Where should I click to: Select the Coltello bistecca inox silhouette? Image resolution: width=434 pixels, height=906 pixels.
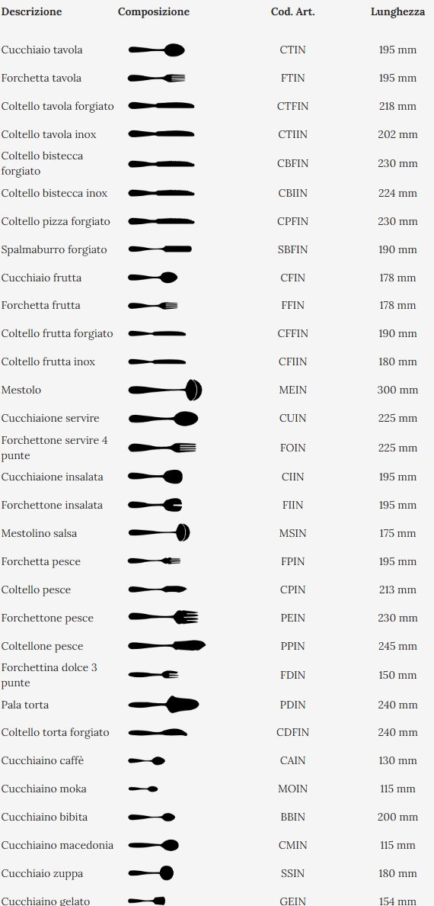click(161, 193)
